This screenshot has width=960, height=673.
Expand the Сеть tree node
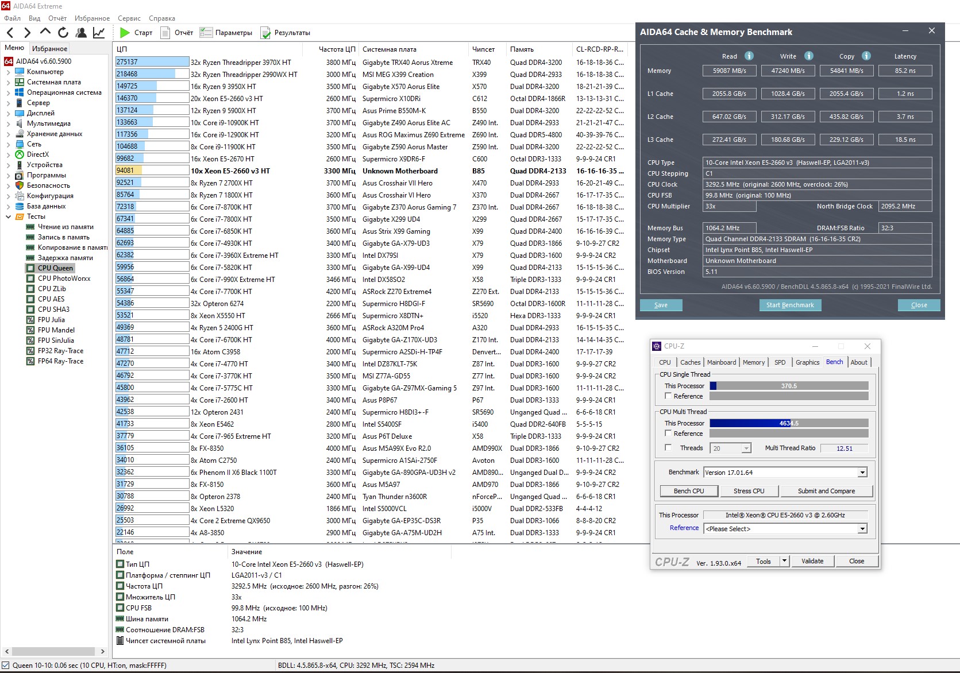click(x=8, y=144)
